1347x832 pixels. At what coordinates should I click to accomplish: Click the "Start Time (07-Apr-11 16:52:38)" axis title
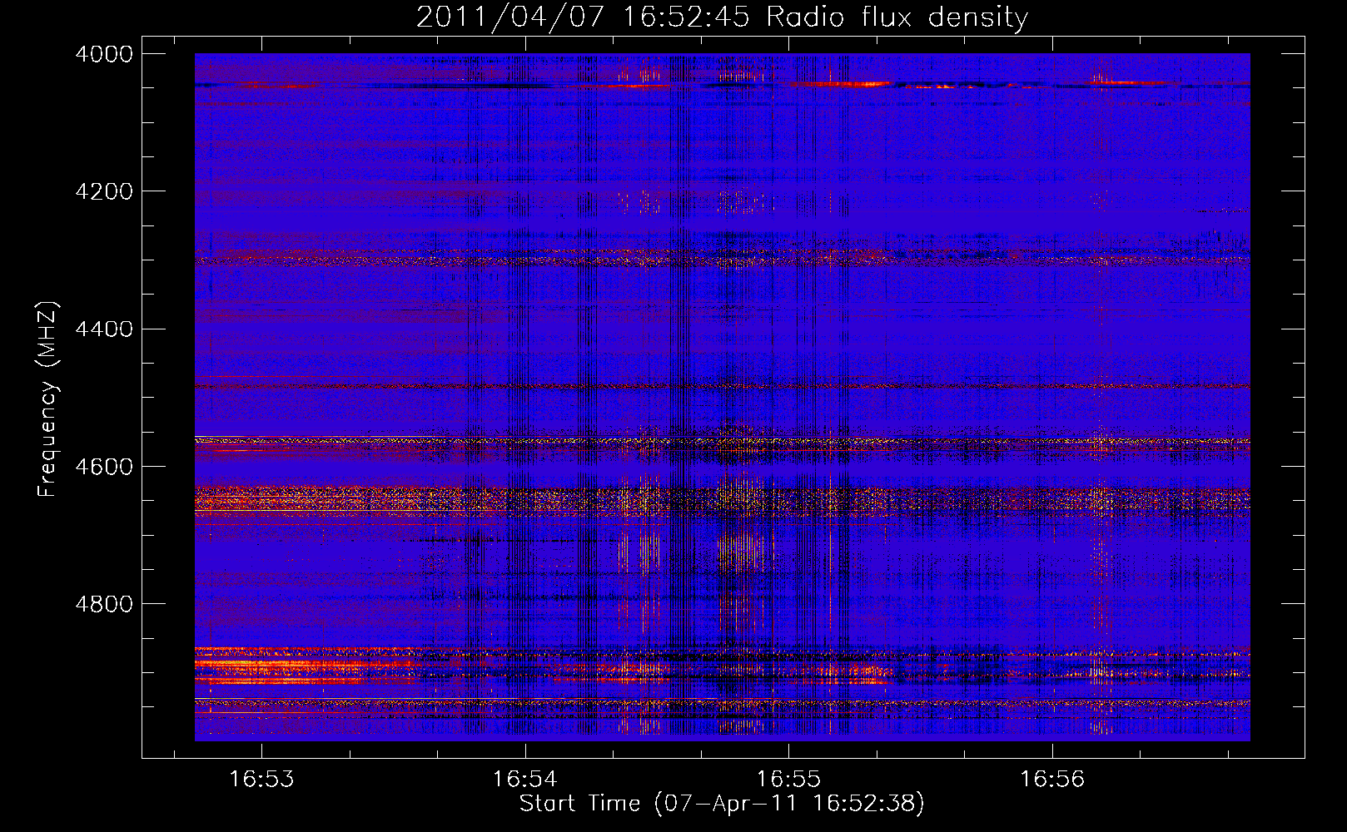[722, 804]
